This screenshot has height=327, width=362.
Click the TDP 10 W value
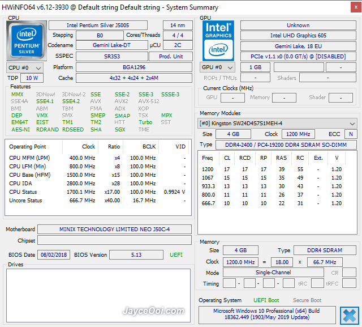point(32,78)
